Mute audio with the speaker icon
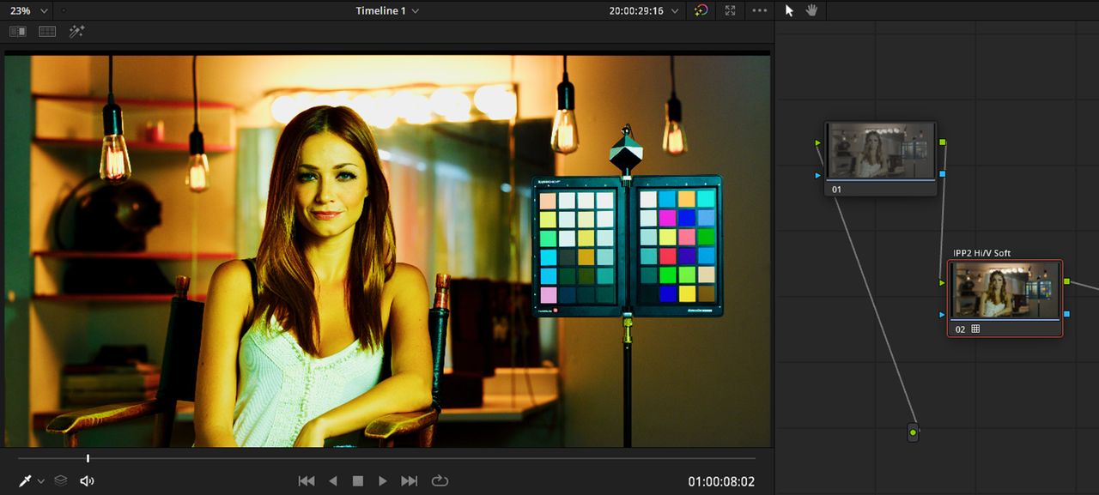 (87, 481)
